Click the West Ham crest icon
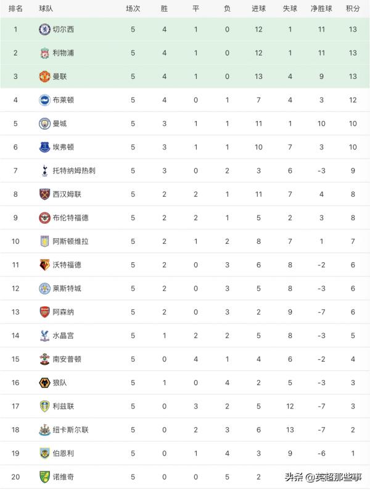 tap(44, 194)
